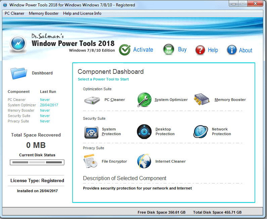Viewport: 267px width, 219px height.
Task: Click the Buy link text
Action: pyautogui.click(x=182, y=49)
